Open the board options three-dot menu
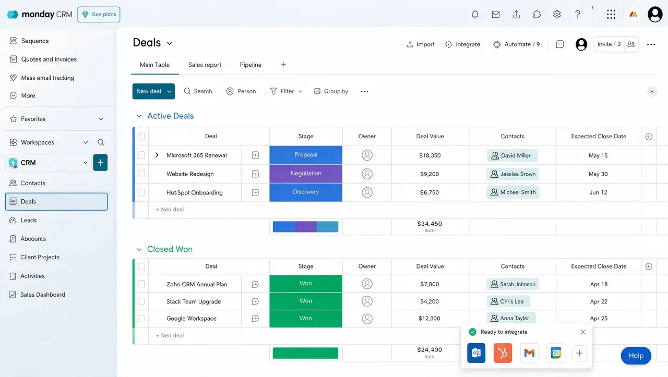668x377 pixels. pos(651,44)
